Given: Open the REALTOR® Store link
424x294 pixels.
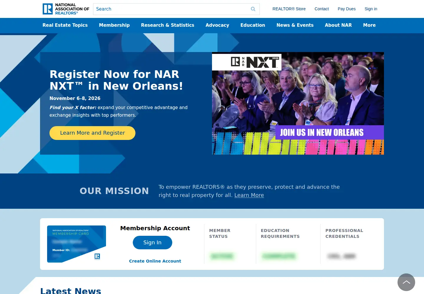Looking at the screenshot, I should (x=289, y=9).
